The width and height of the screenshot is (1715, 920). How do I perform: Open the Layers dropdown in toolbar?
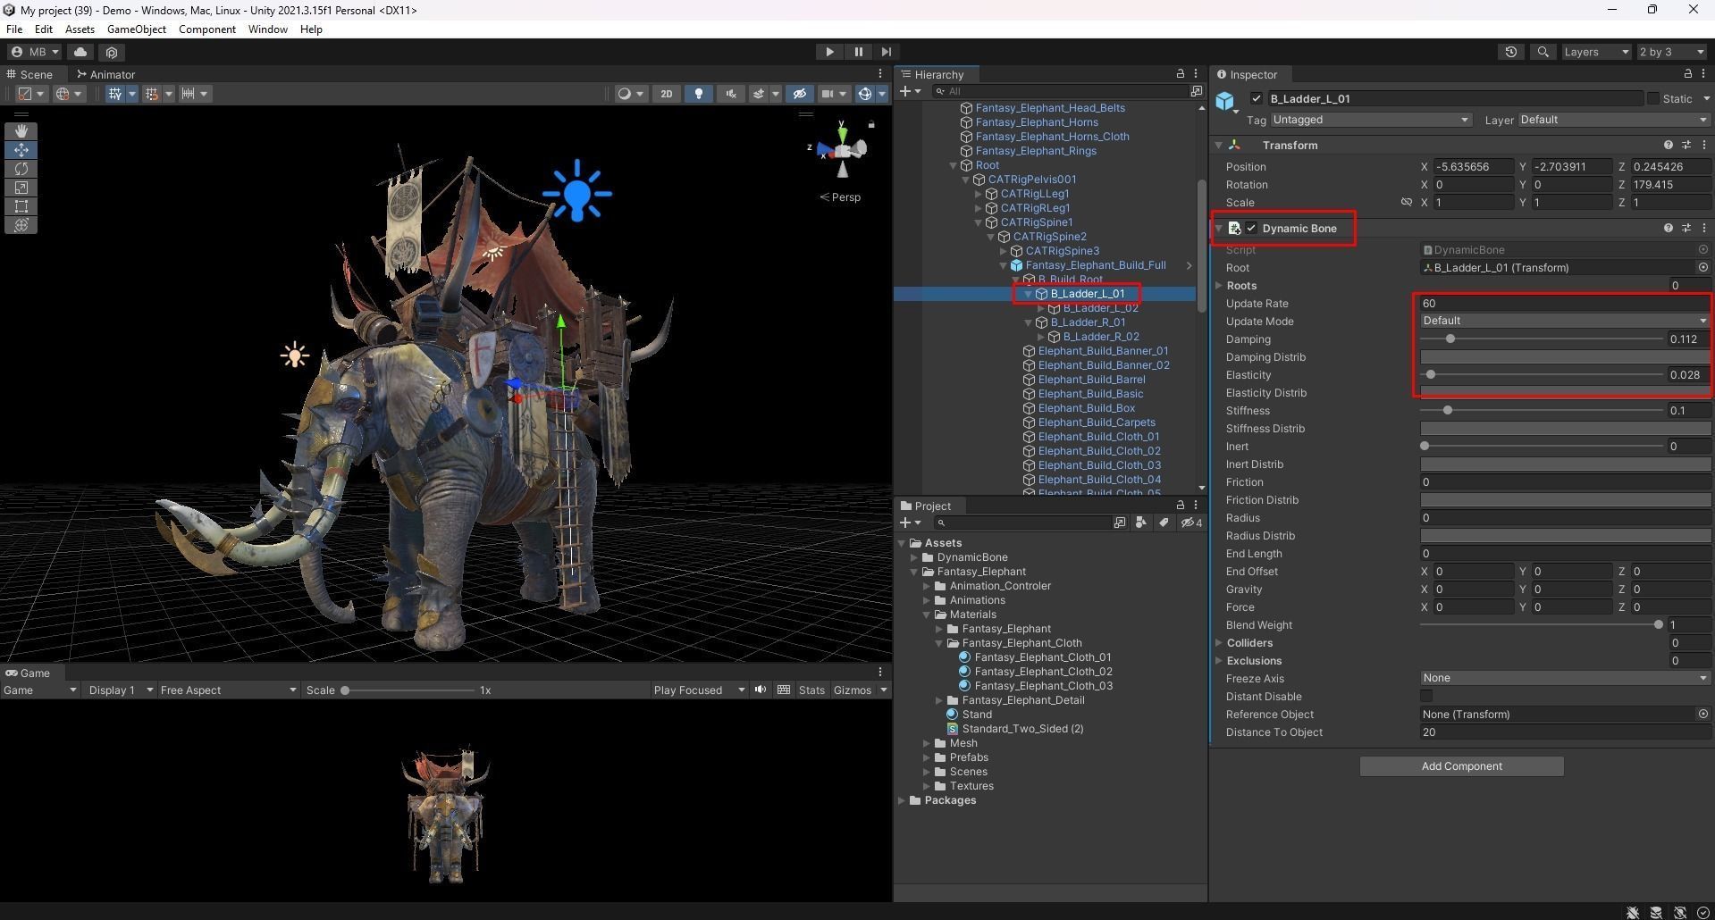pyautogui.click(x=1596, y=52)
